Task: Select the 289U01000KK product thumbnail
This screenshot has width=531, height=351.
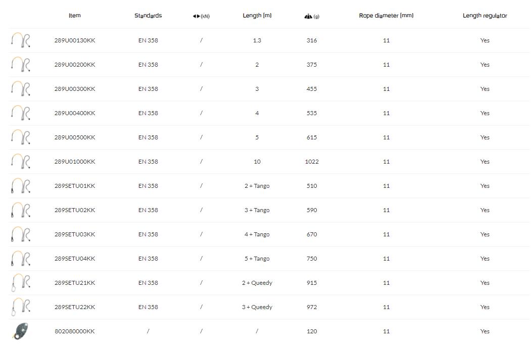Action: click(20, 162)
